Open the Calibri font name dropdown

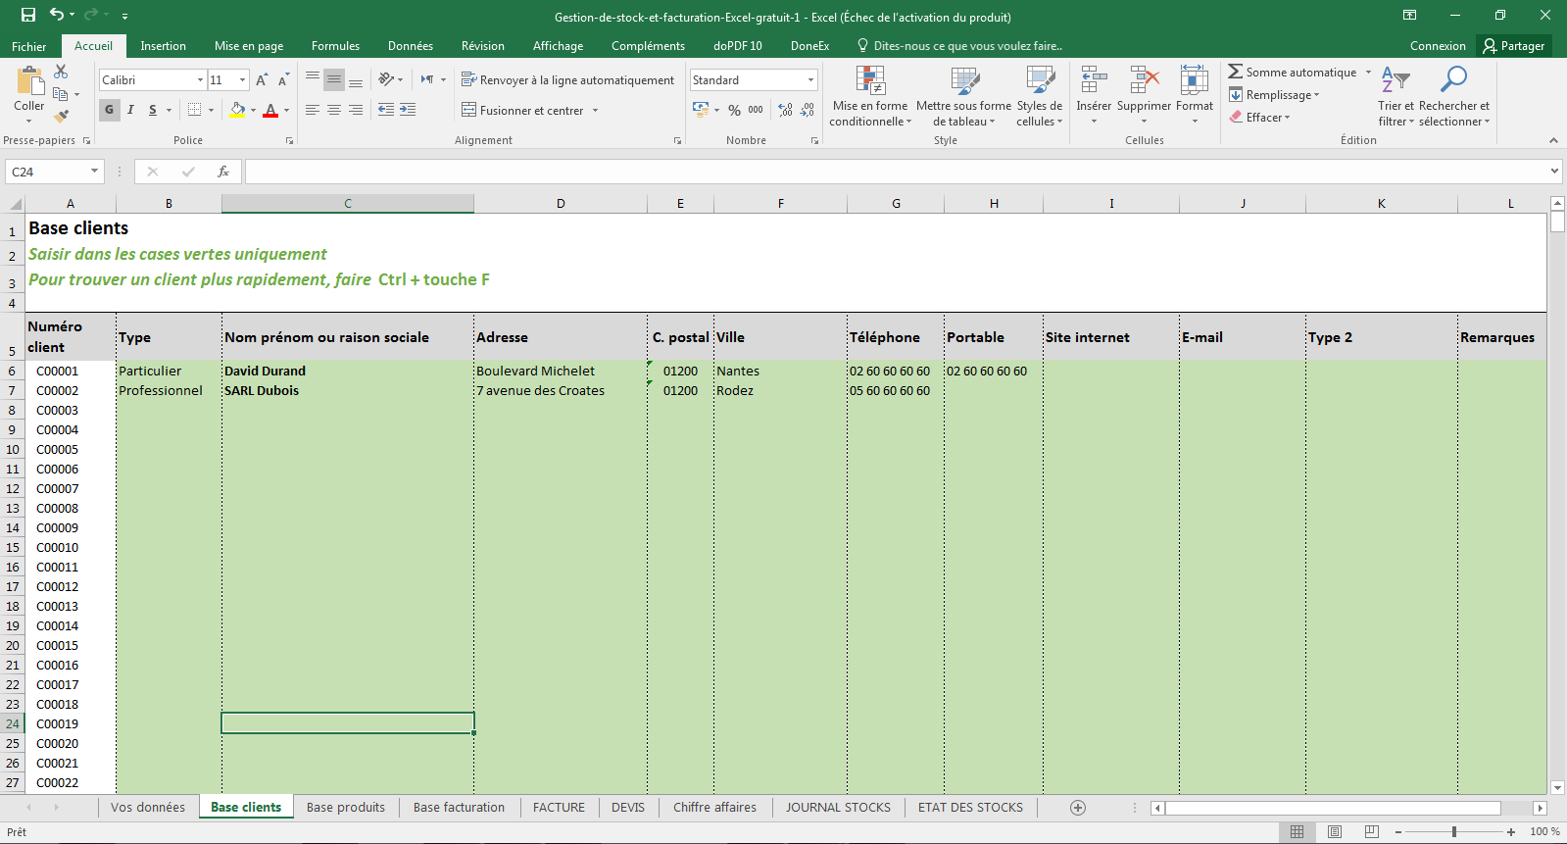[200, 80]
